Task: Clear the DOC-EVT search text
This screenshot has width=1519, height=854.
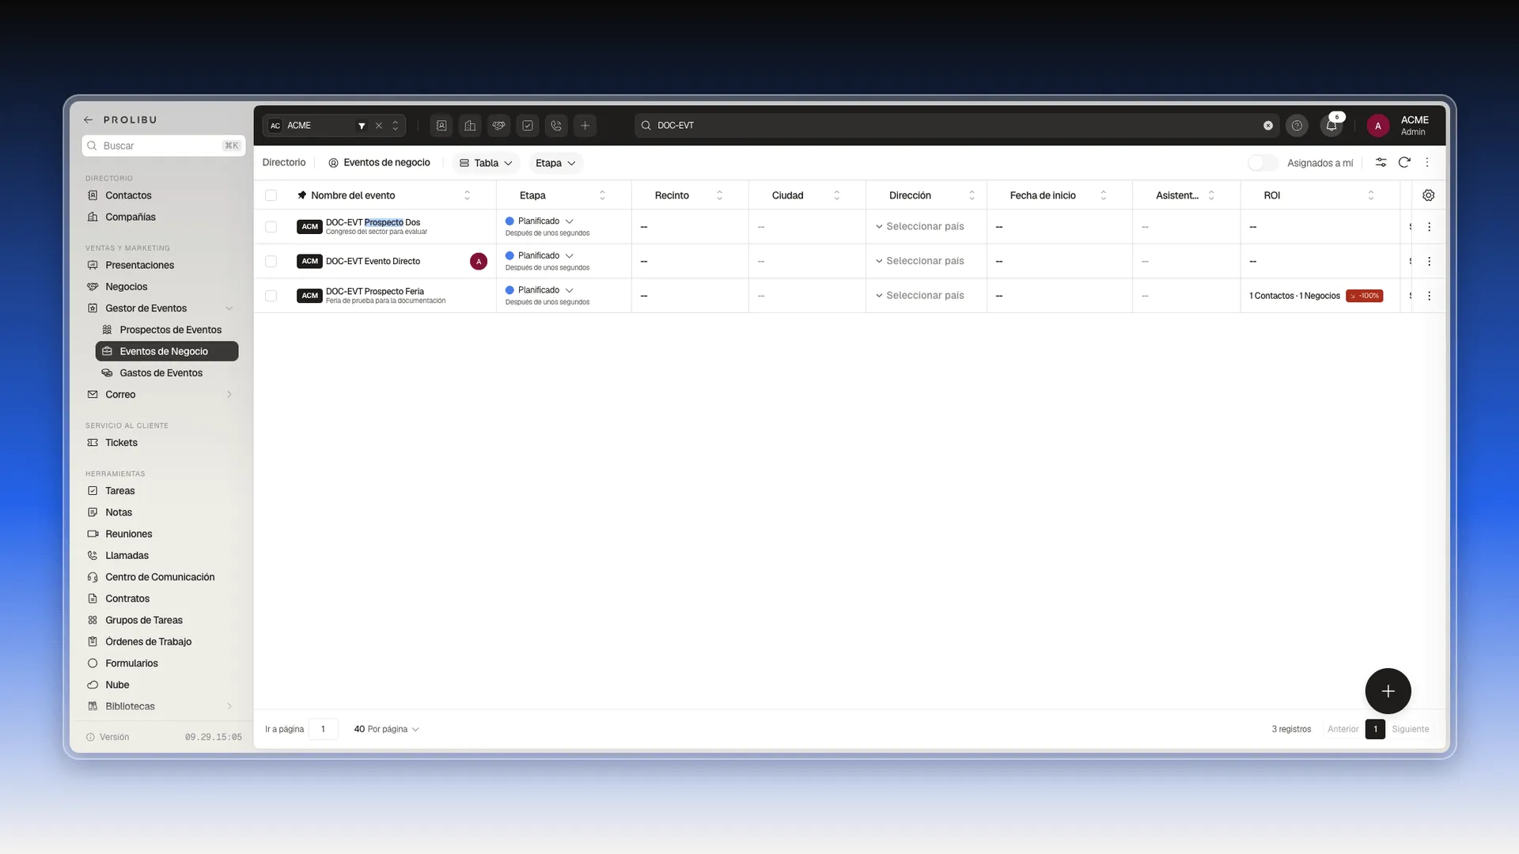Action: 1268,126
